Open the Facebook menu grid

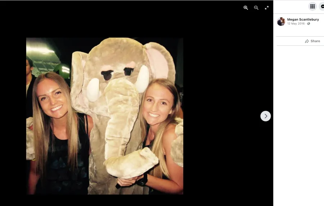coord(312,6)
